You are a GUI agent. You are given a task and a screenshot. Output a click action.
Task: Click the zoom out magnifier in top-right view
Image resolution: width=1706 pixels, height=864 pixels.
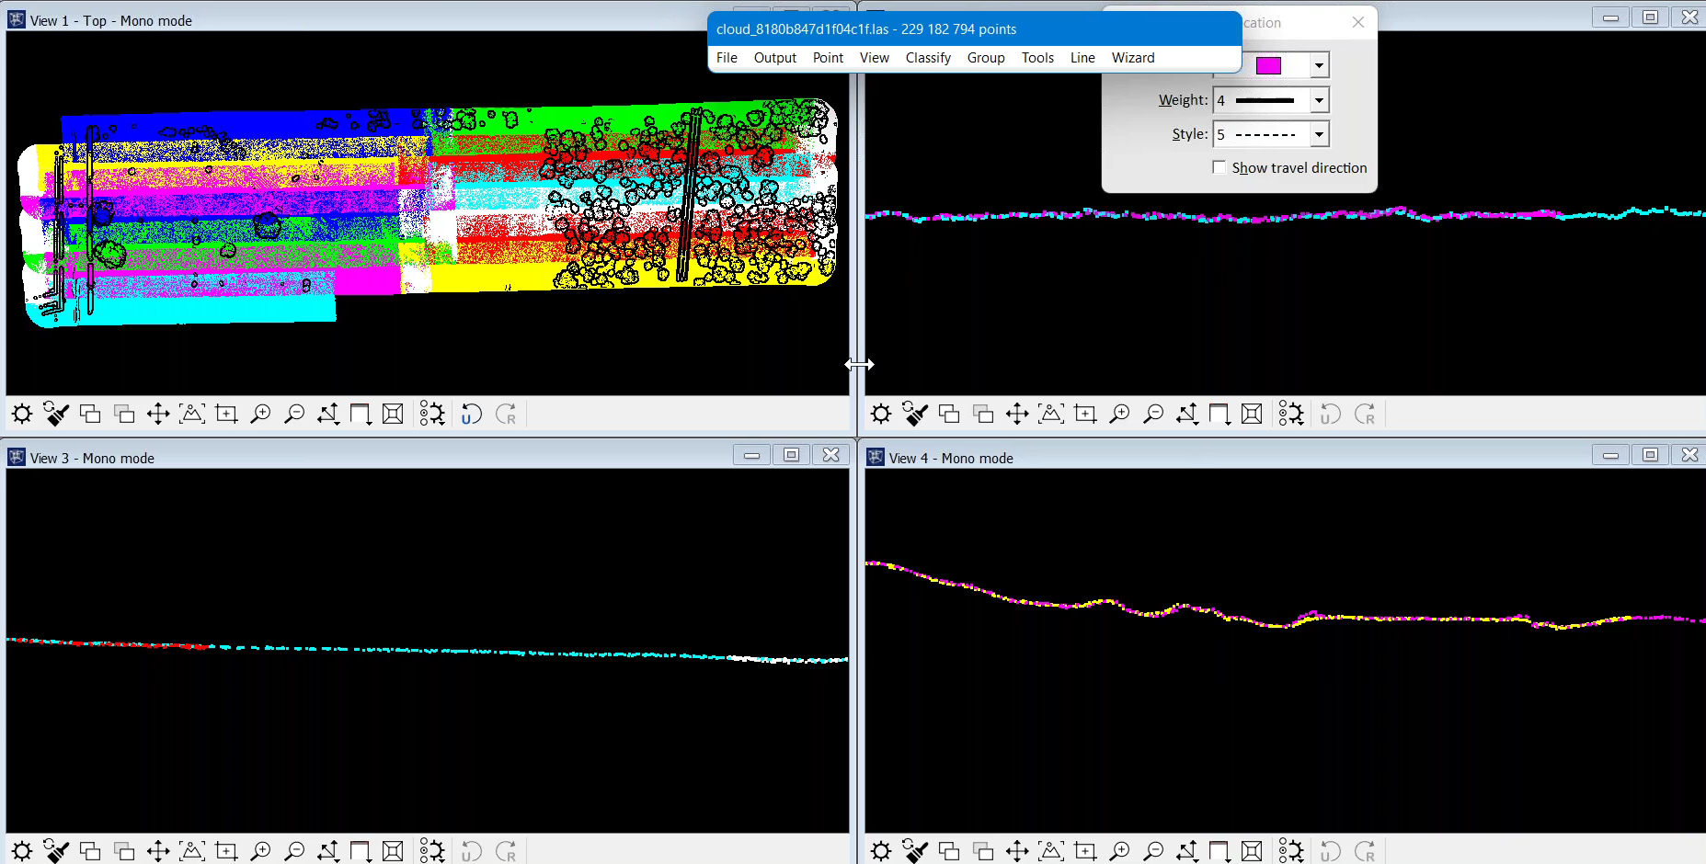point(1153,414)
